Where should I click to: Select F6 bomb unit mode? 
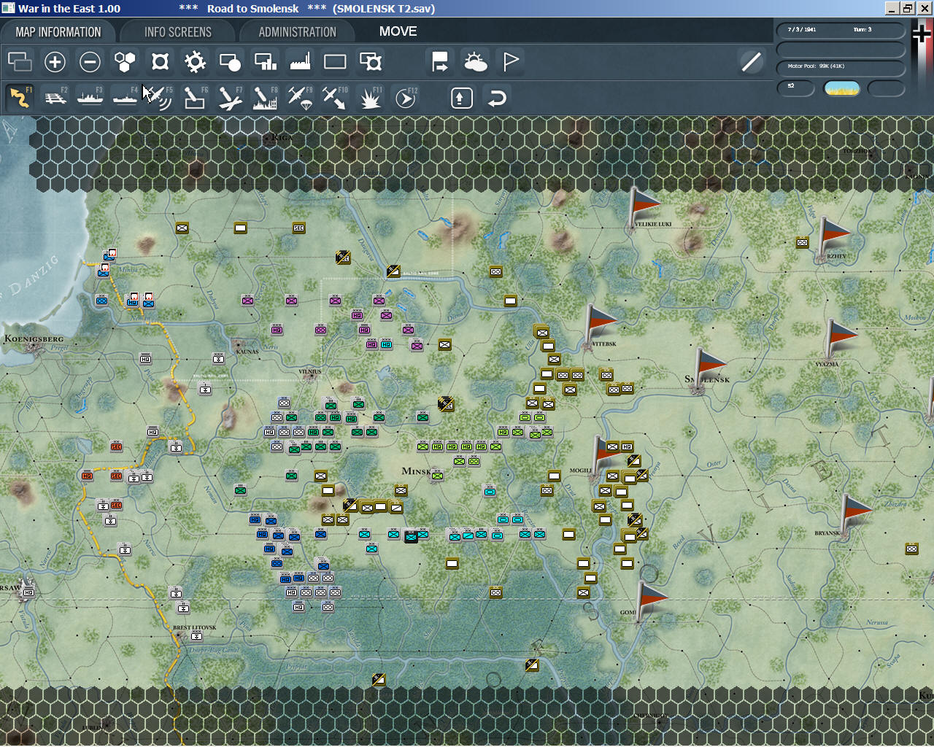point(195,98)
